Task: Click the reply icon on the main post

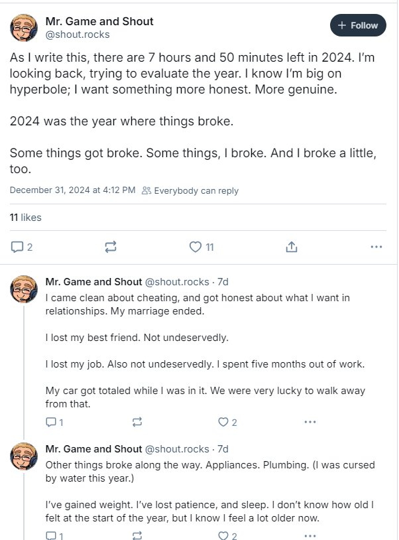Action: (17, 247)
